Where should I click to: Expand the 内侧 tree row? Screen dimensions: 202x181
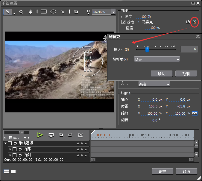pyautogui.click(x=10, y=155)
